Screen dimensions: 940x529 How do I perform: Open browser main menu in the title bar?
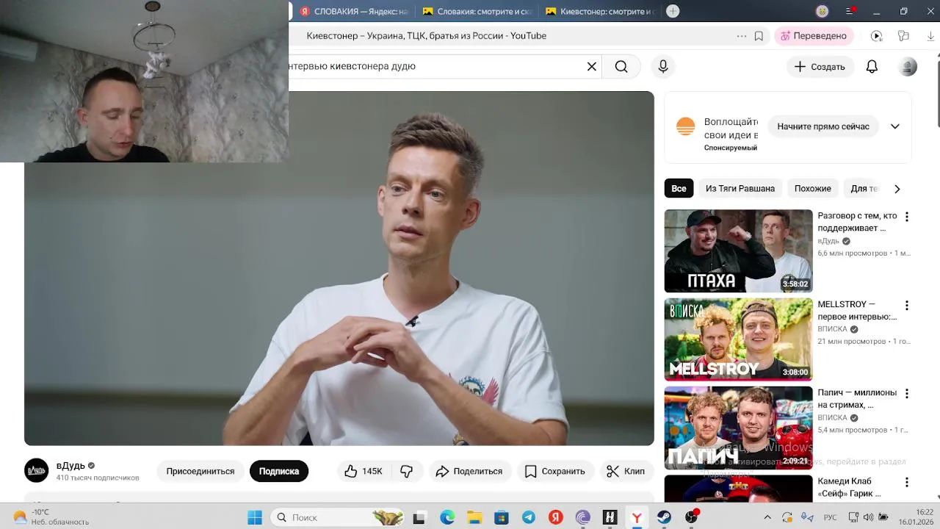tap(850, 11)
